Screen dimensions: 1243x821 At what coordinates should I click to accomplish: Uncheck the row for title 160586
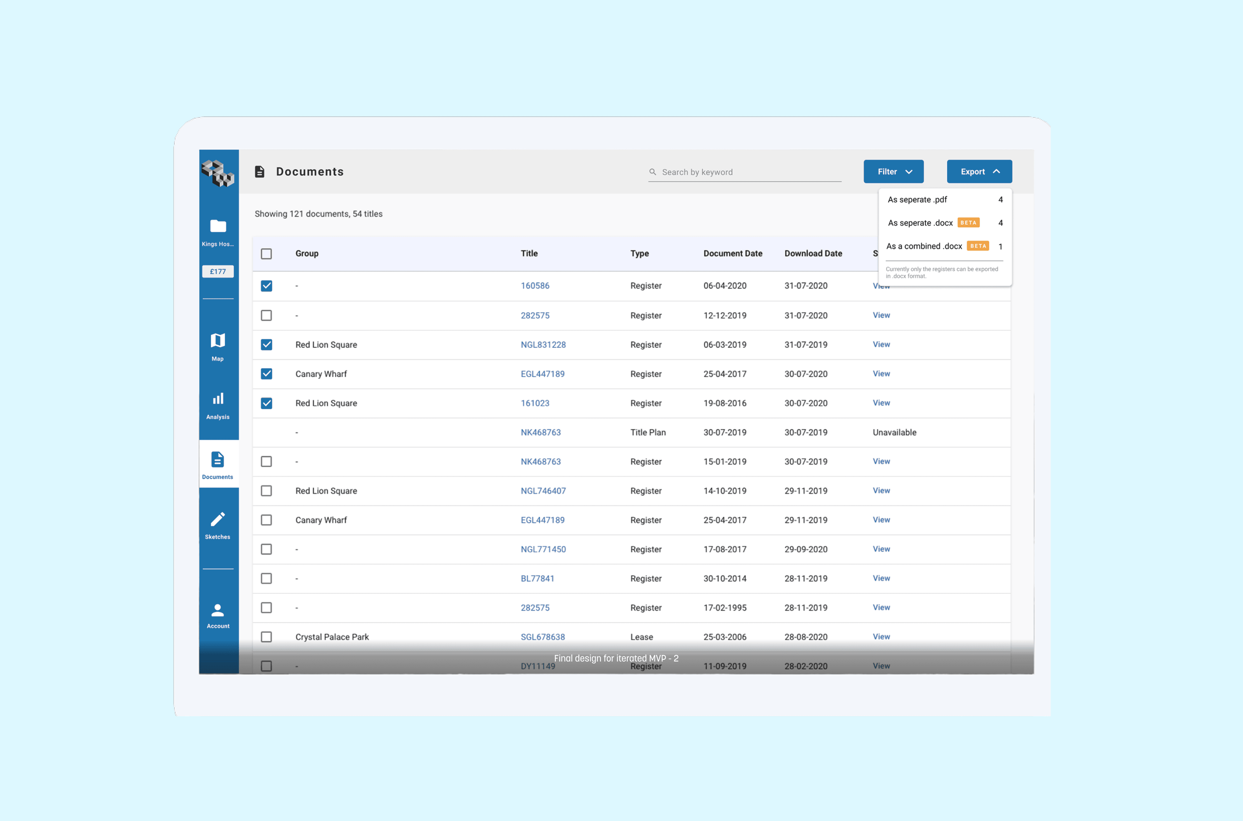[267, 286]
